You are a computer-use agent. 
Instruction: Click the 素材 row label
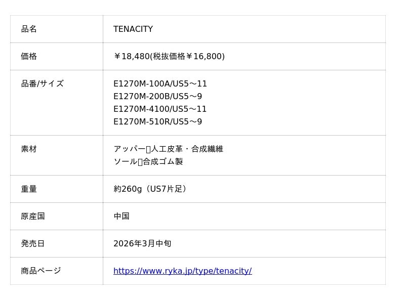click(29, 149)
